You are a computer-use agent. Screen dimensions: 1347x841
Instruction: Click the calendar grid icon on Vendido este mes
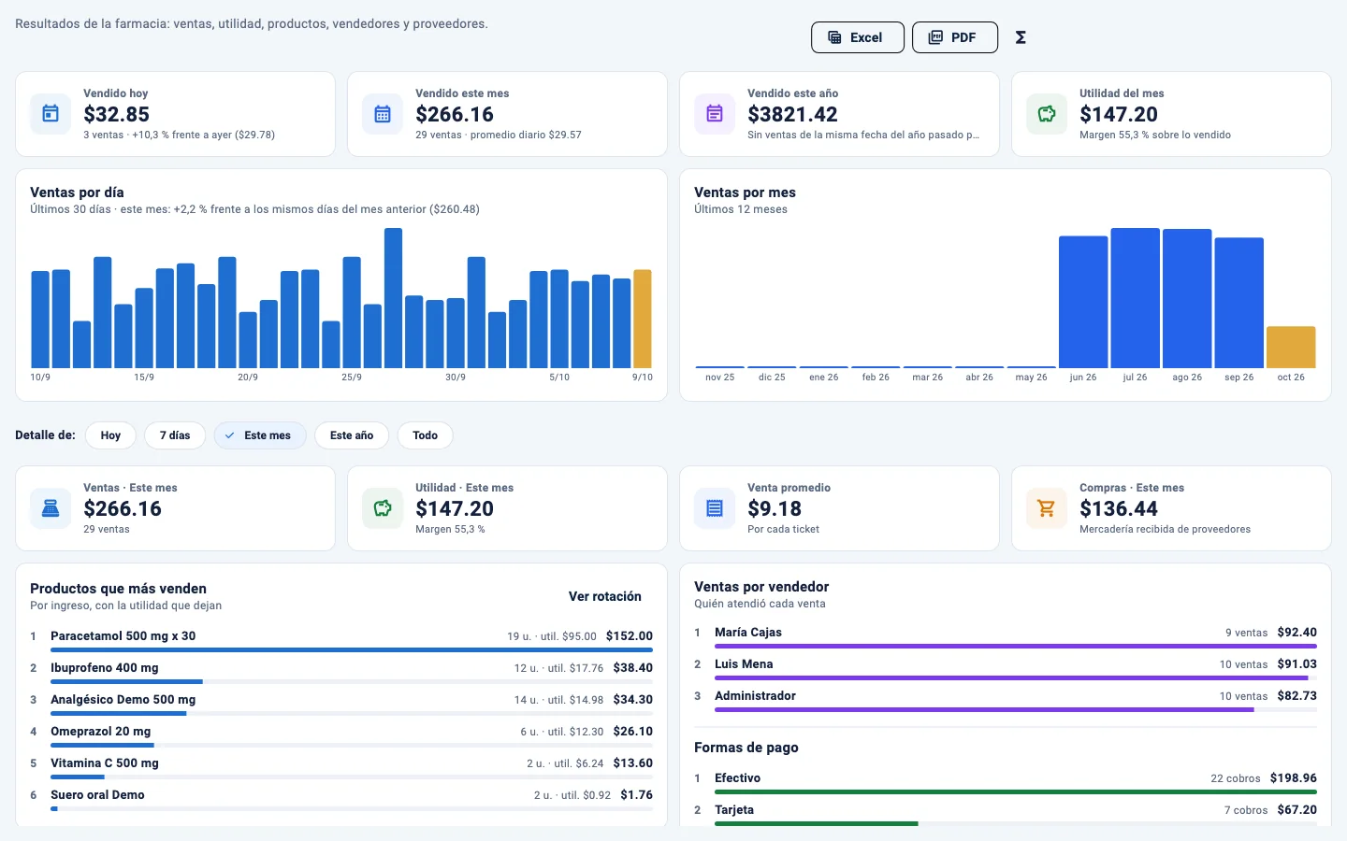click(383, 114)
